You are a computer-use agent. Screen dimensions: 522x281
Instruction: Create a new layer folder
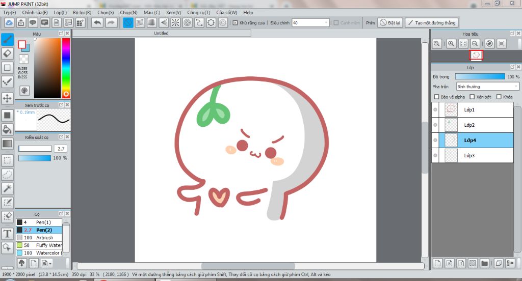point(484,263)
